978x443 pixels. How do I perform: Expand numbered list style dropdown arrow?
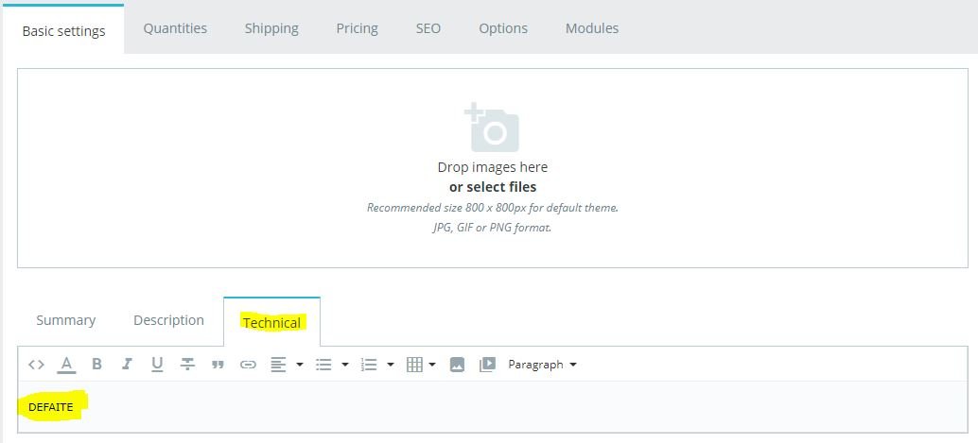coord(391,365)
